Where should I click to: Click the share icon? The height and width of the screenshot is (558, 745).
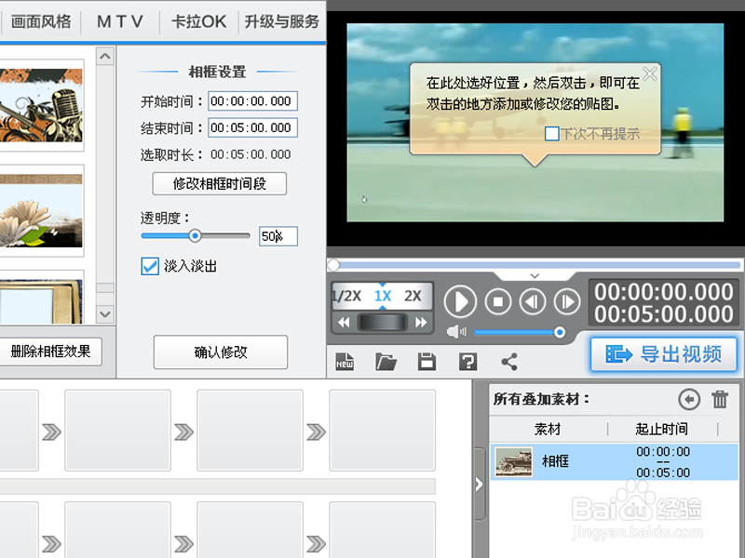[509, 362]
